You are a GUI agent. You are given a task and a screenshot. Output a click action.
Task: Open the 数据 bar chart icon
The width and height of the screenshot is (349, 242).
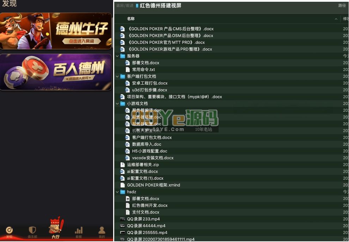coord(79,231)
